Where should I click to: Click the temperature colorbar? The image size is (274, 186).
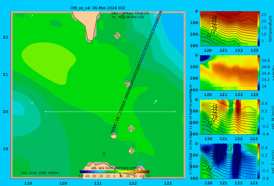259,29
